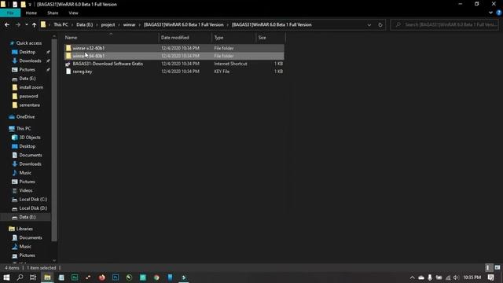Click 'This PC' in the address bar
The width and height of the screenshot is (503, 283).
(x=61, y=24)
